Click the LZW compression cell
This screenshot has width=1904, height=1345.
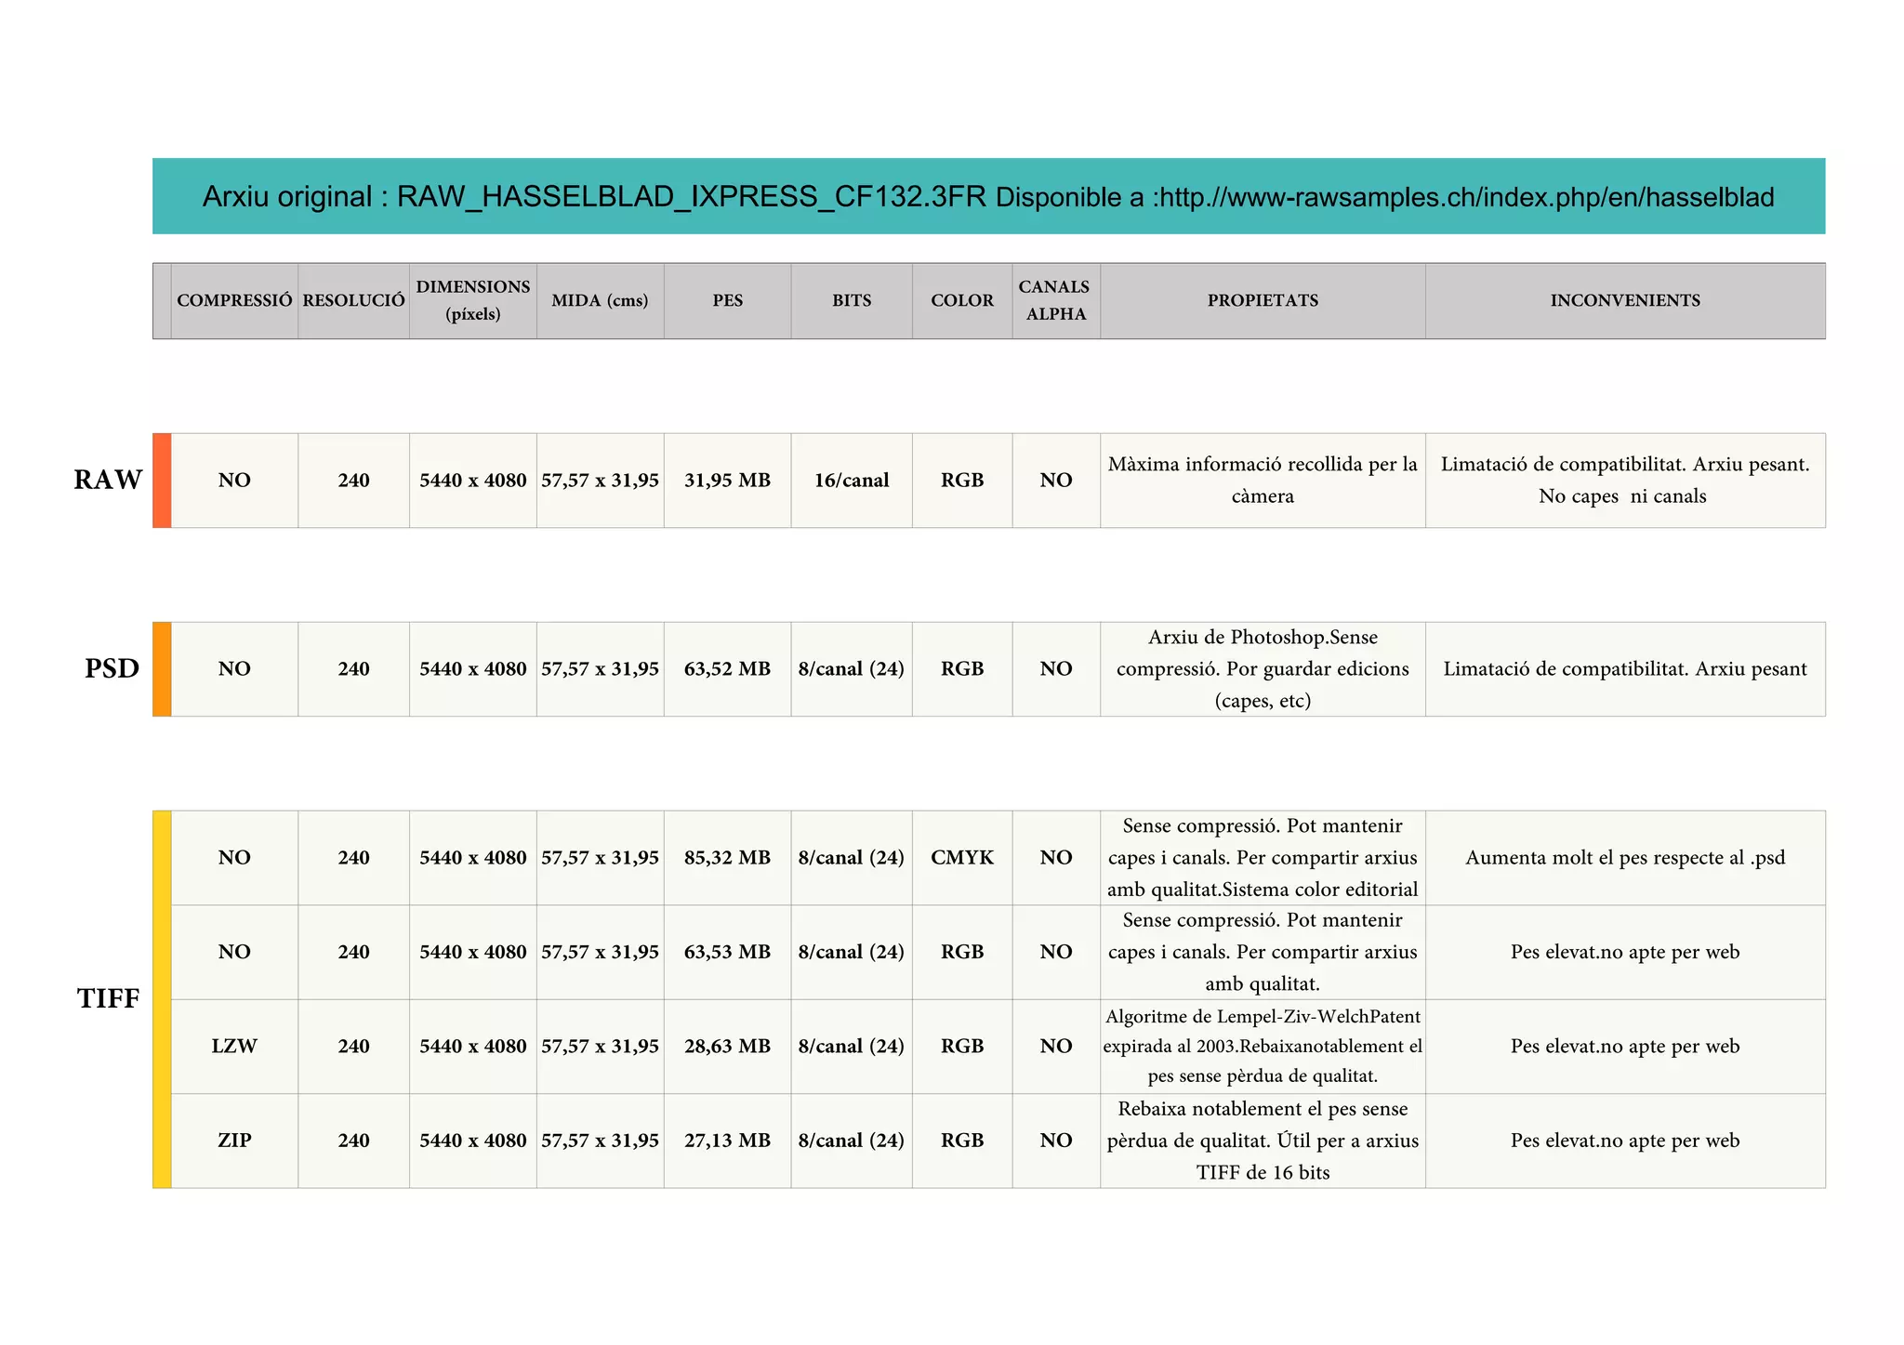click(234, 1047)
